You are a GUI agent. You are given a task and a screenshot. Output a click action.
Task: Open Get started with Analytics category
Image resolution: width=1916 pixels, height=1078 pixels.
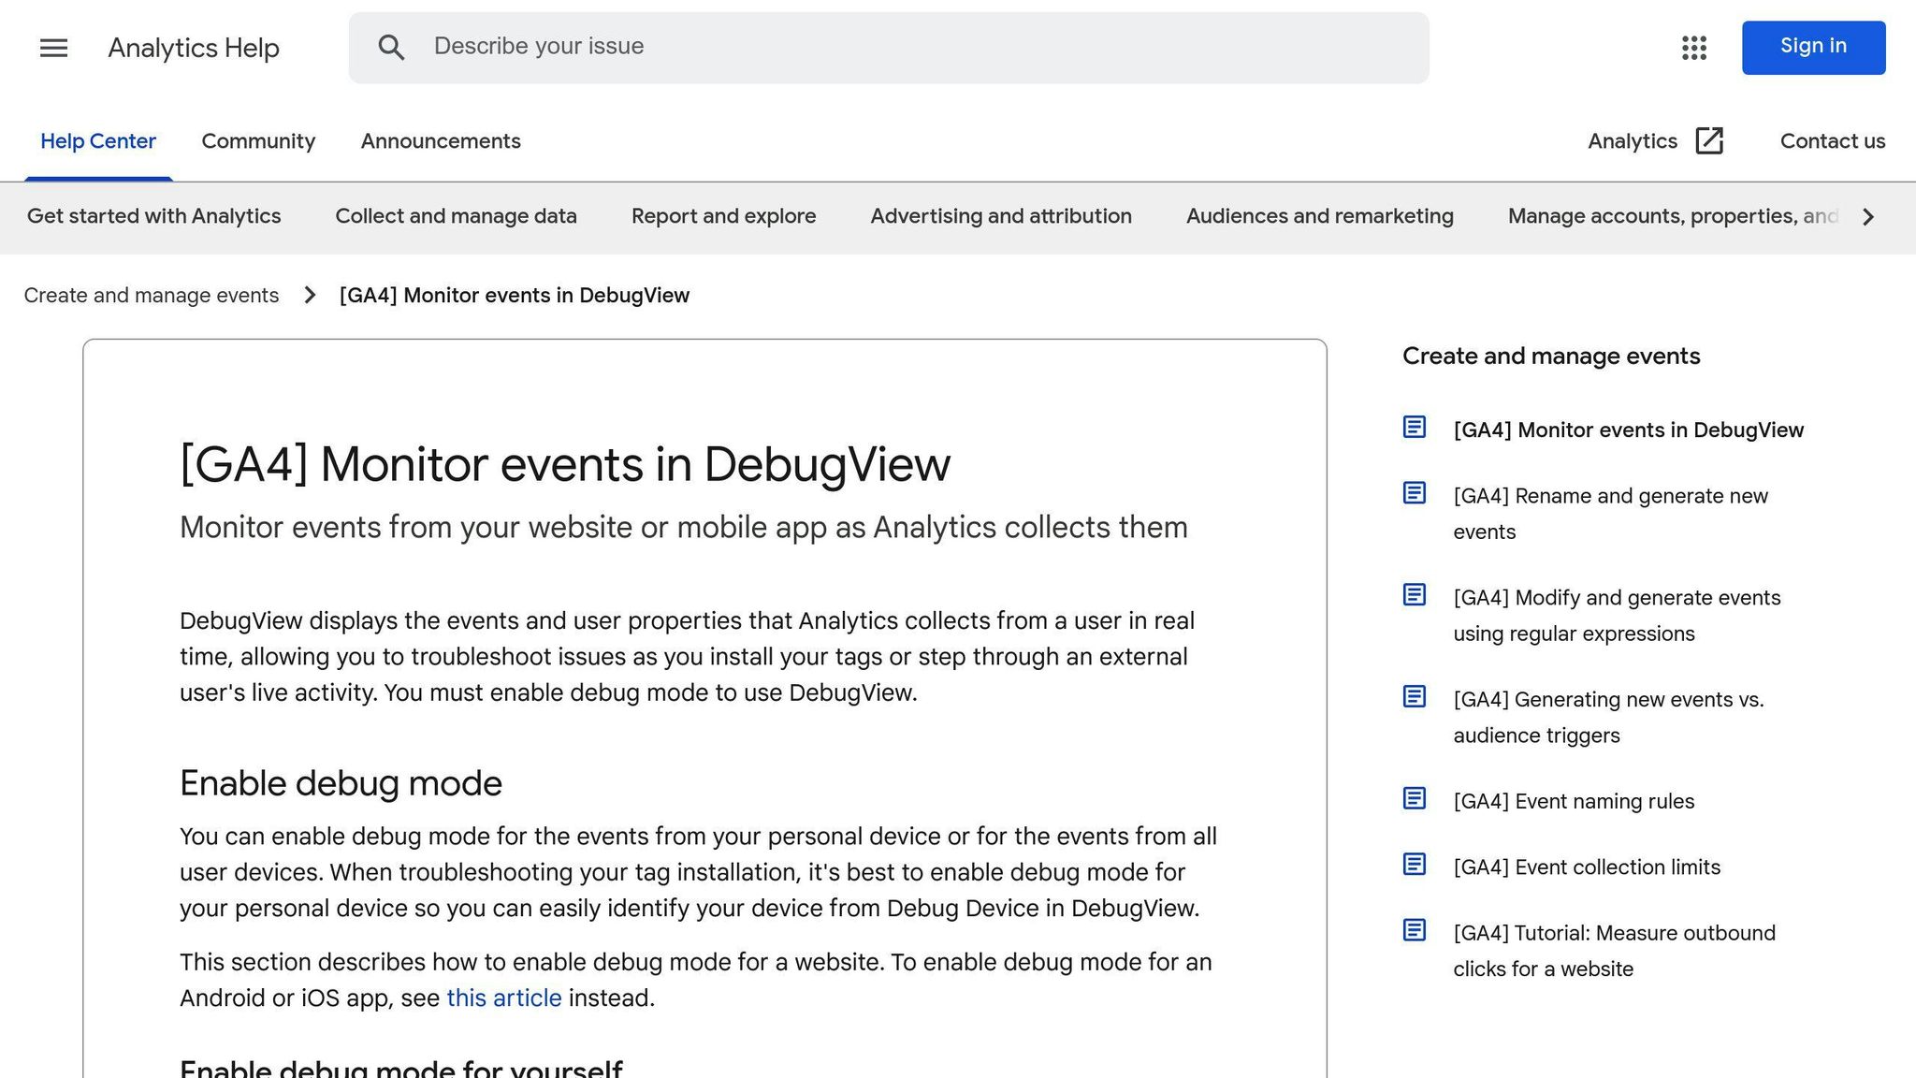(x=153, y=216)
